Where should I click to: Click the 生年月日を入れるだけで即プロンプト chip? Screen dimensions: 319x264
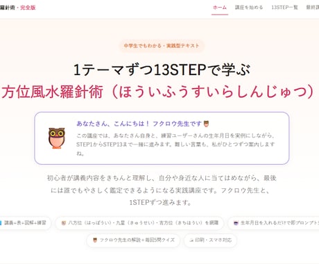(x=274, y=223)
